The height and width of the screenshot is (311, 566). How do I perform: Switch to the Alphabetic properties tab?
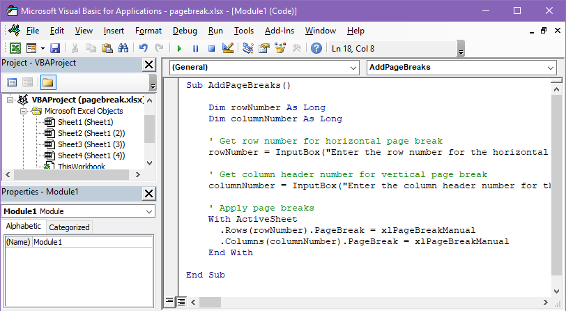tap(24, 226)
